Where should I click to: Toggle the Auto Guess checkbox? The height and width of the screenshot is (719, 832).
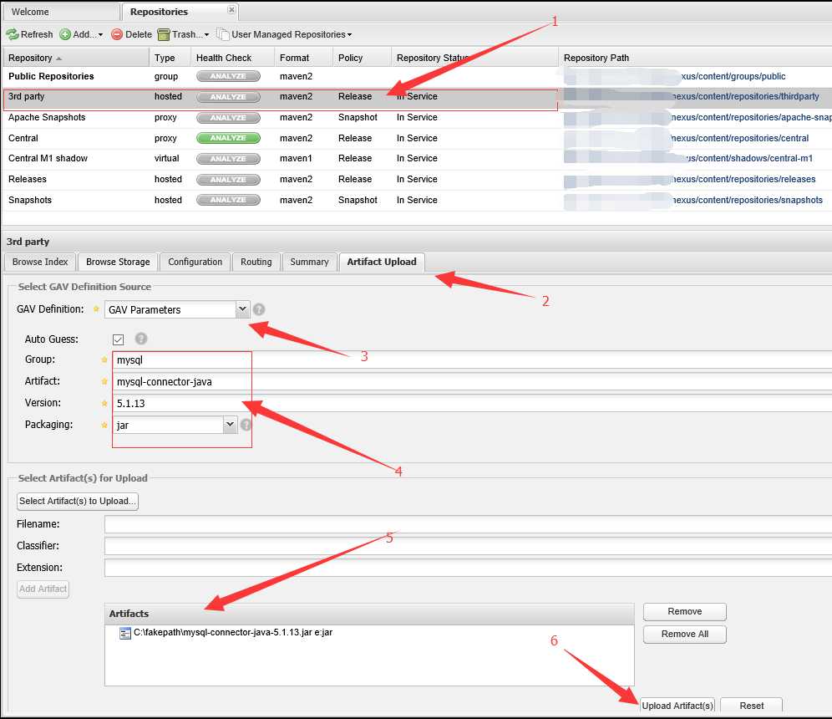118,339
